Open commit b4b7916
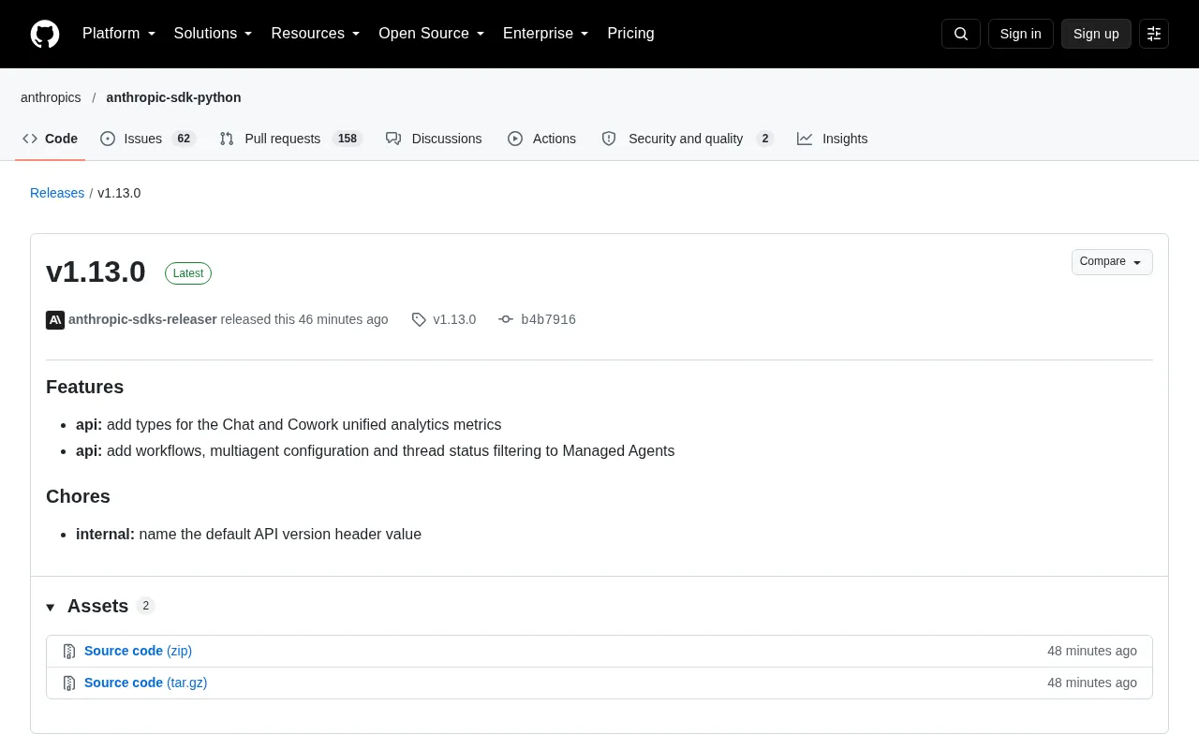 point(548,319)
